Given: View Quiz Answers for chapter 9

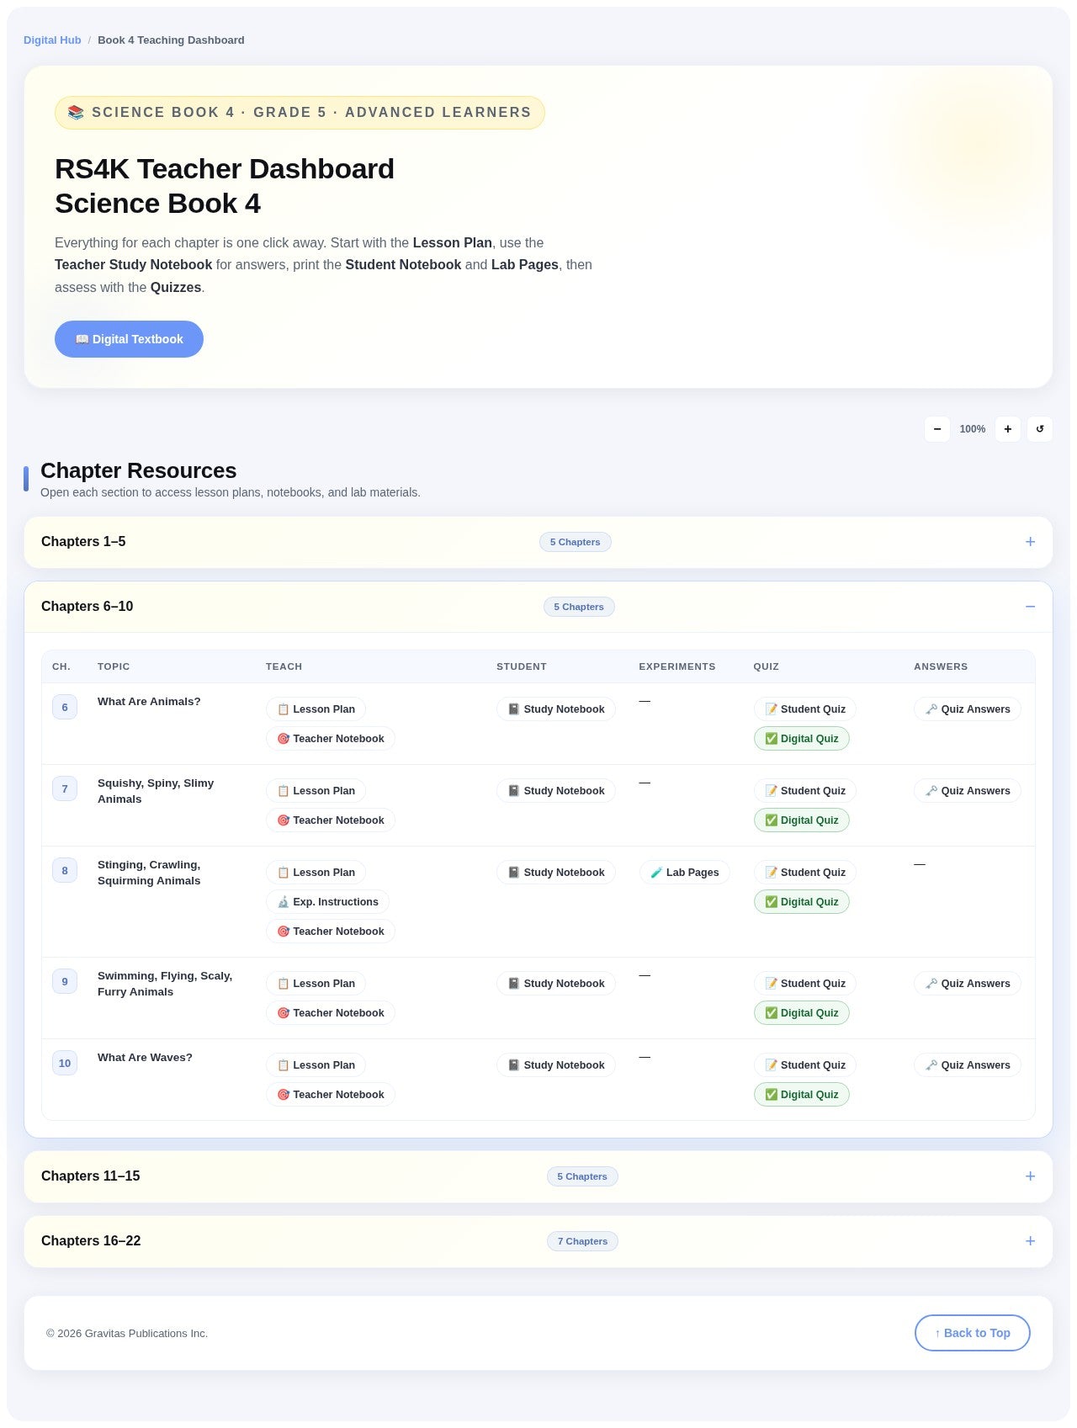Looking at the screenshot, I should 968,984.
